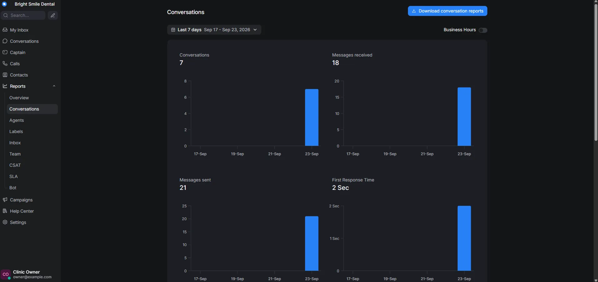Viewport: 598px width, 282px height.
Task: Toggle the Business Hours switch
Action: [483, 30]
